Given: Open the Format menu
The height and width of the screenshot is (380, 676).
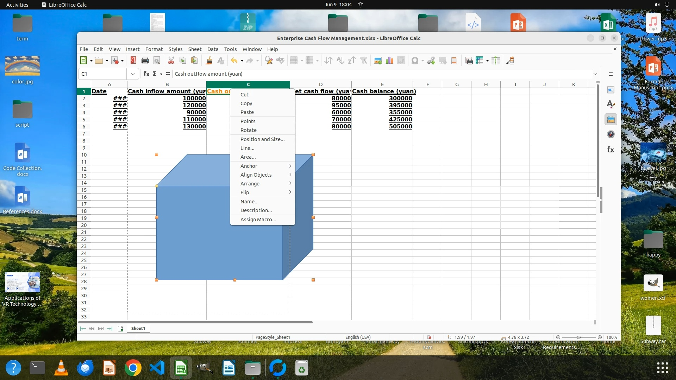Looking at the screenshot, I should [x=154, y=49].
